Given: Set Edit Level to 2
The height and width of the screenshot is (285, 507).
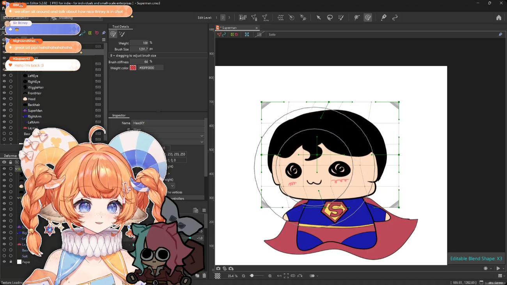Looking at the screenshot, I should click(x=223, y=18).
